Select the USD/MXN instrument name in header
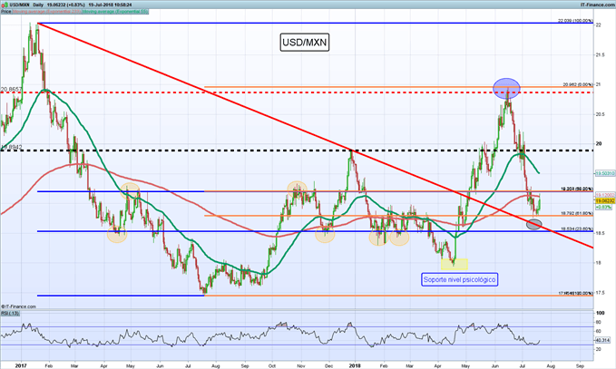 tap(19, 5)
